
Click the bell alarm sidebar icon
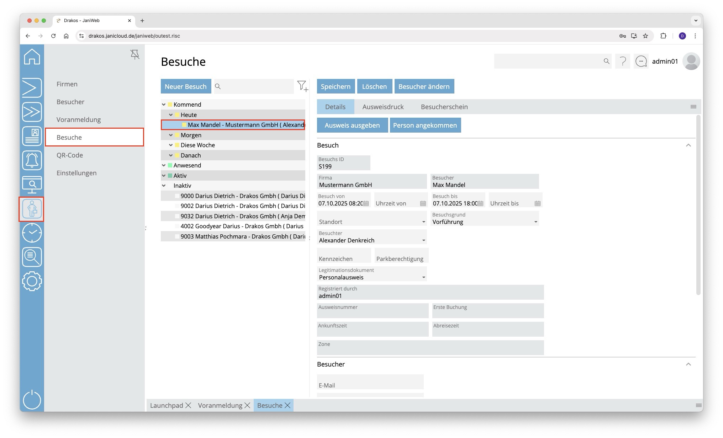coord(32,160)
